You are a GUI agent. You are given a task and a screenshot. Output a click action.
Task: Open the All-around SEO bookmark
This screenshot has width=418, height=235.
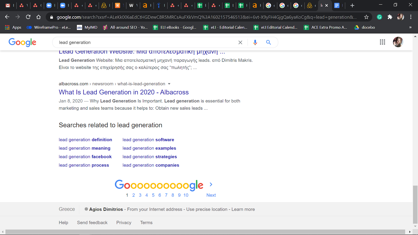coord(125,27)
